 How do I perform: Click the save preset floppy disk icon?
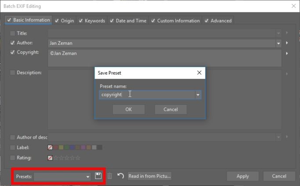click(98, 176)
